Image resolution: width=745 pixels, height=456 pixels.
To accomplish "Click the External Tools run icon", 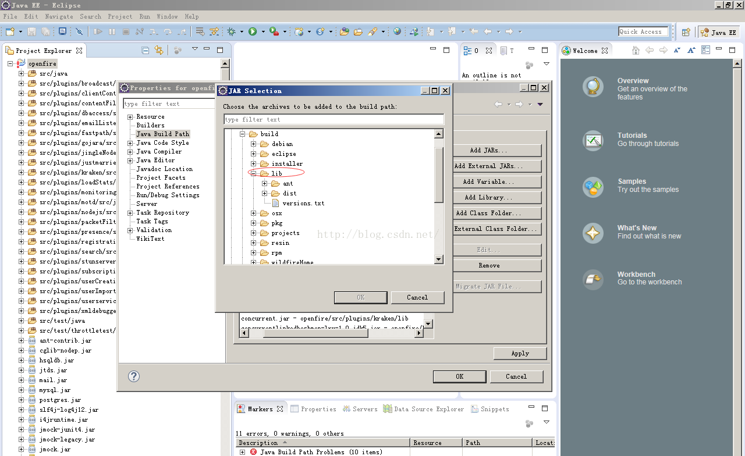I will [274, 31].
